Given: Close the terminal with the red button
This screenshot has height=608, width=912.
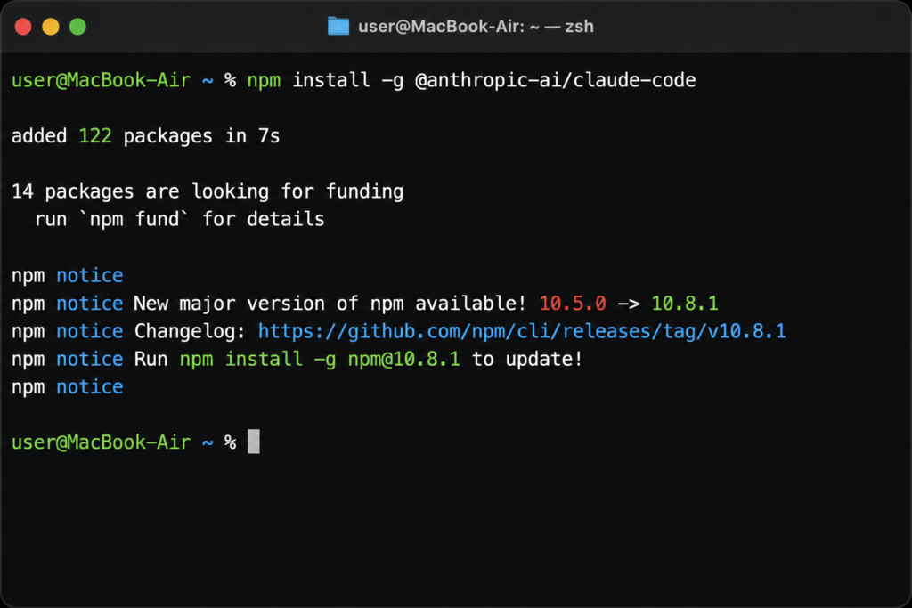Looking at the screenshot, I should click(x=23, y=27).
